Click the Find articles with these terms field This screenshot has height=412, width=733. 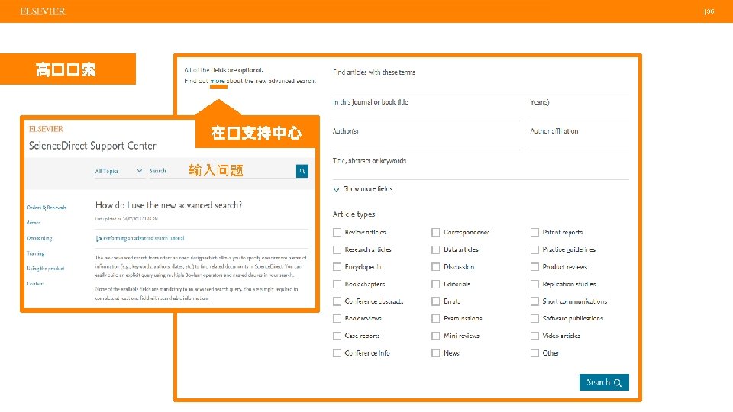tap(480, 80)
